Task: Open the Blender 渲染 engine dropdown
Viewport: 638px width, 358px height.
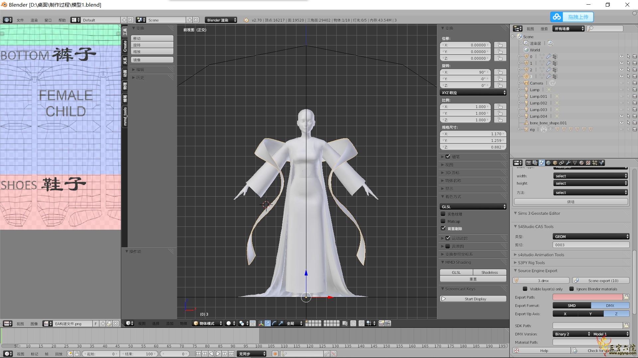Action: click(x=221, y=20)
